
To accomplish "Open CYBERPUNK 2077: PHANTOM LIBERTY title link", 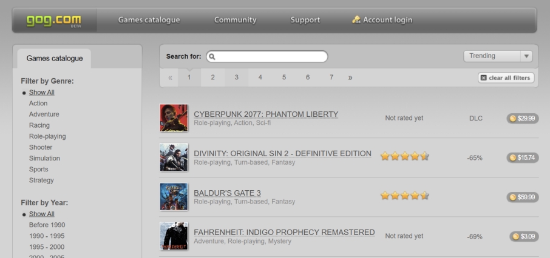I will pos(266,114).
